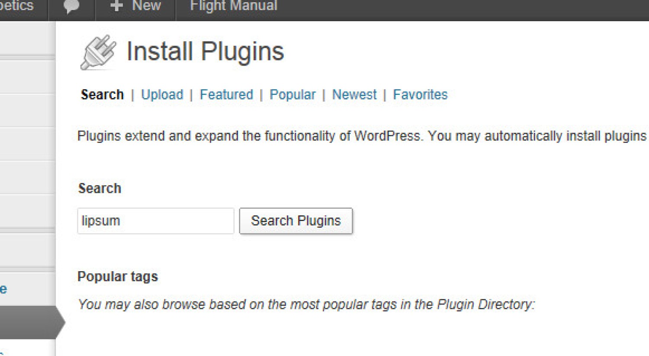This screenshot has height=356, width=649.
Task: Open the New menu label in admin bar
Action: 146,6
